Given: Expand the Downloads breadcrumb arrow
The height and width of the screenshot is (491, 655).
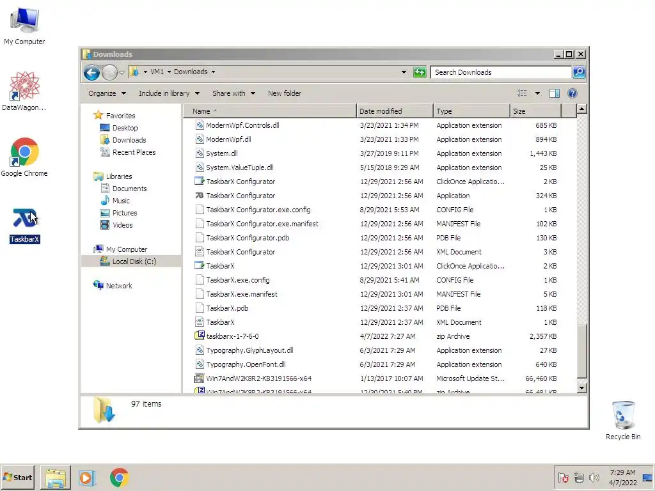Looking at the screenshot, I should click(213, 72).
